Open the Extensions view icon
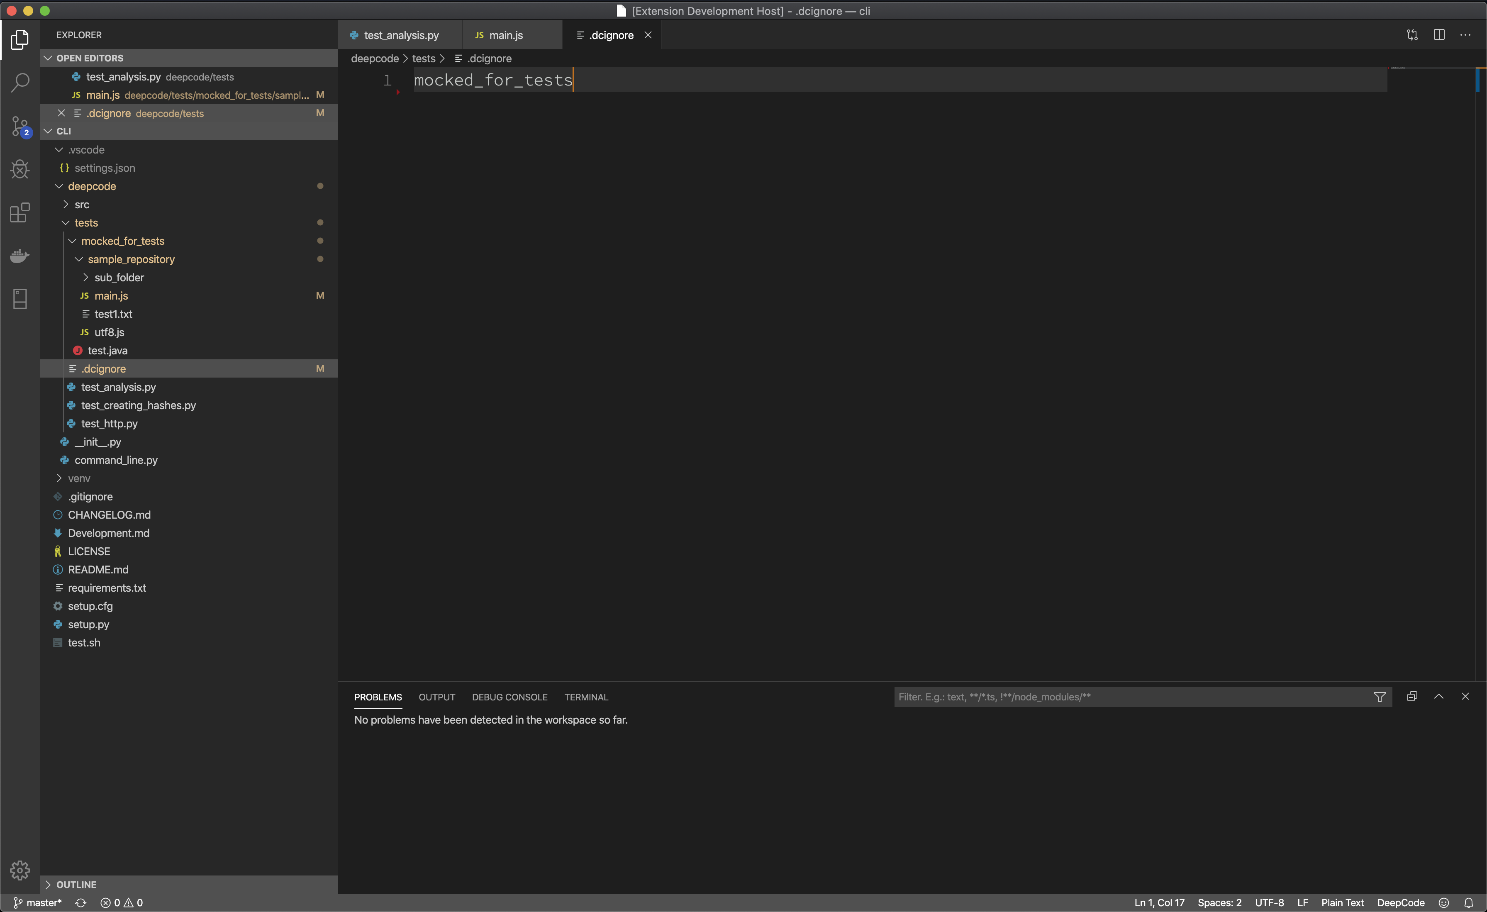The width and height of the screenshot is (1487, 912). pyautogui.click(x=20, y=212)
